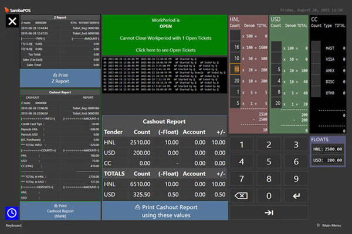352x234 pixels.
Task: Select the HNL x500 count field
Action: (236, 36)
